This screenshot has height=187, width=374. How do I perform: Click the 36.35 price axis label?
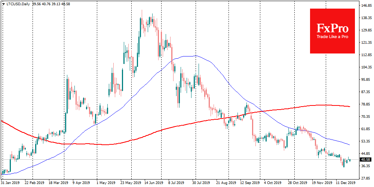[366, 166]
